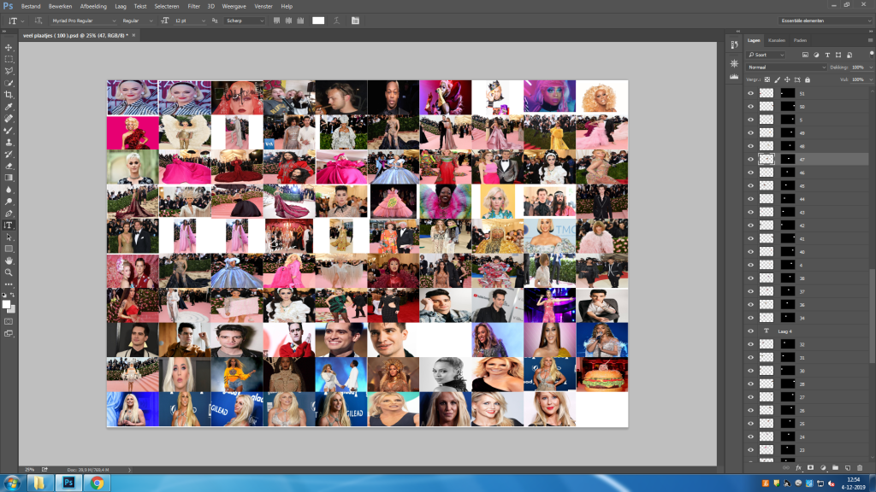
Task: Click the delete layer trash icon
Action: [x=860, y=467]
